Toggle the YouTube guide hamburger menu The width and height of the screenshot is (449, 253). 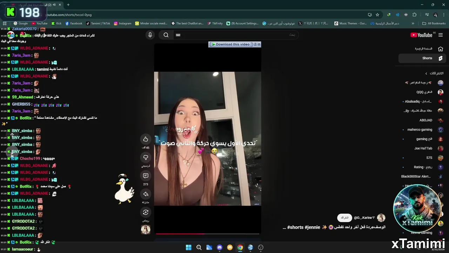[x=441, y=35]
